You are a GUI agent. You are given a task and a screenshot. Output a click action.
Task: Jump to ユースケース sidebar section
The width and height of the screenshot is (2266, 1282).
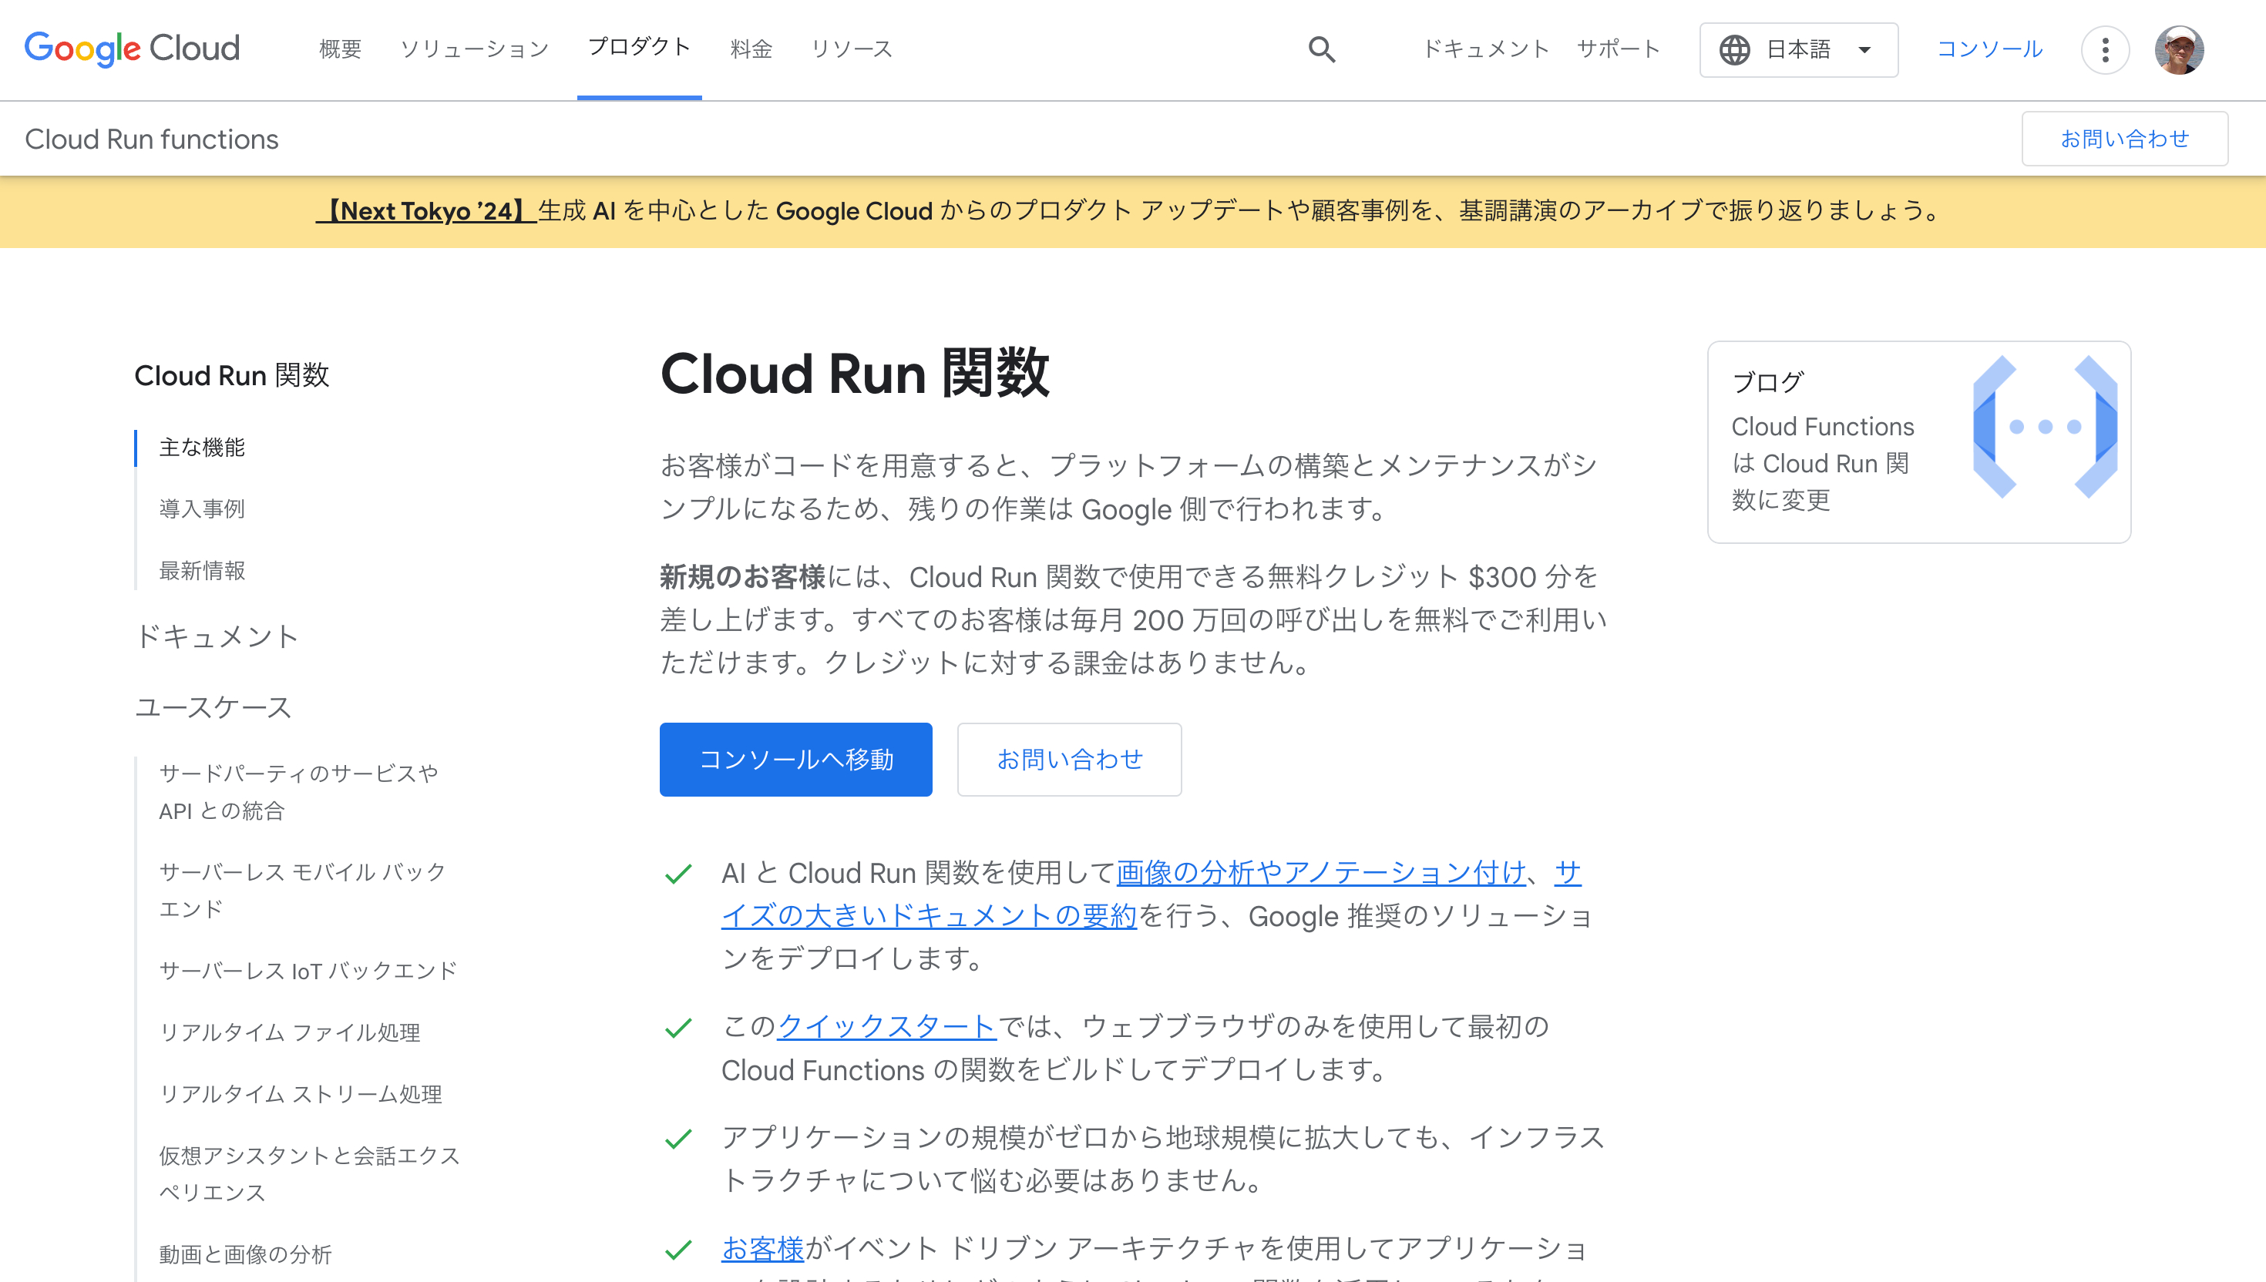pos(213,708)
